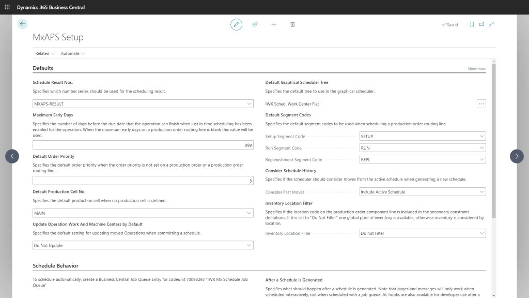The height and width of the screenshot is (298, 529).
Task: Open the Automate menu
Action: 72,53
